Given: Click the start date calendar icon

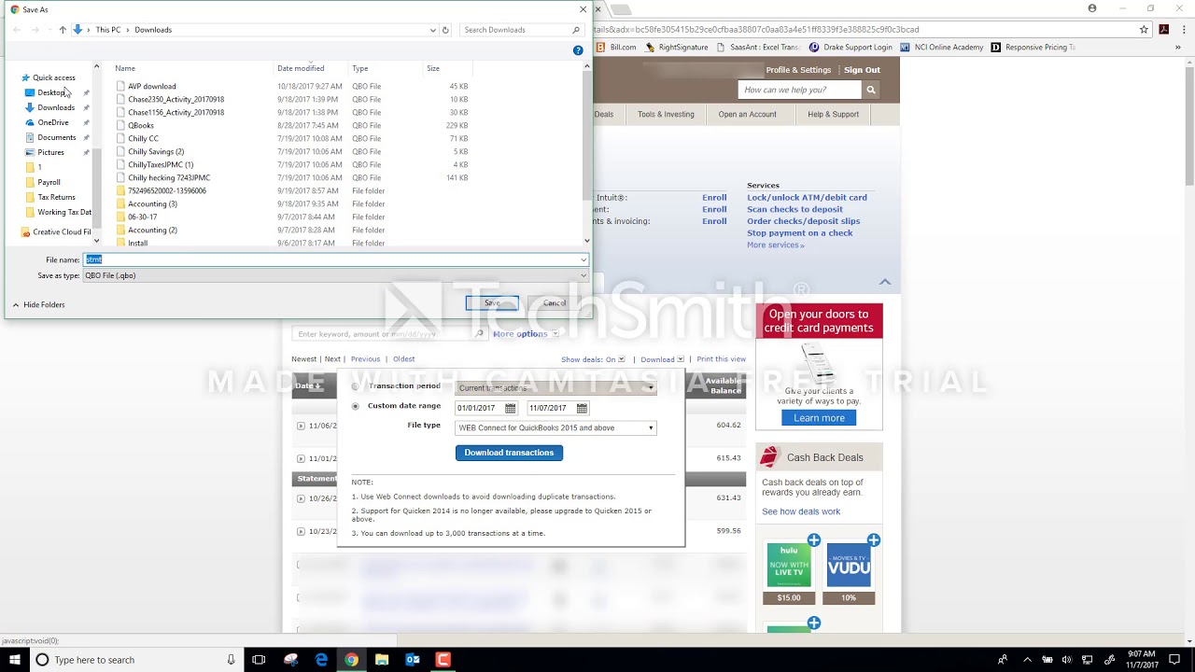Looking at the screenshot, I should click(x=510, y=408).
